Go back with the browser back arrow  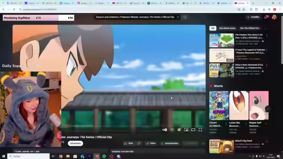(3, 9)
